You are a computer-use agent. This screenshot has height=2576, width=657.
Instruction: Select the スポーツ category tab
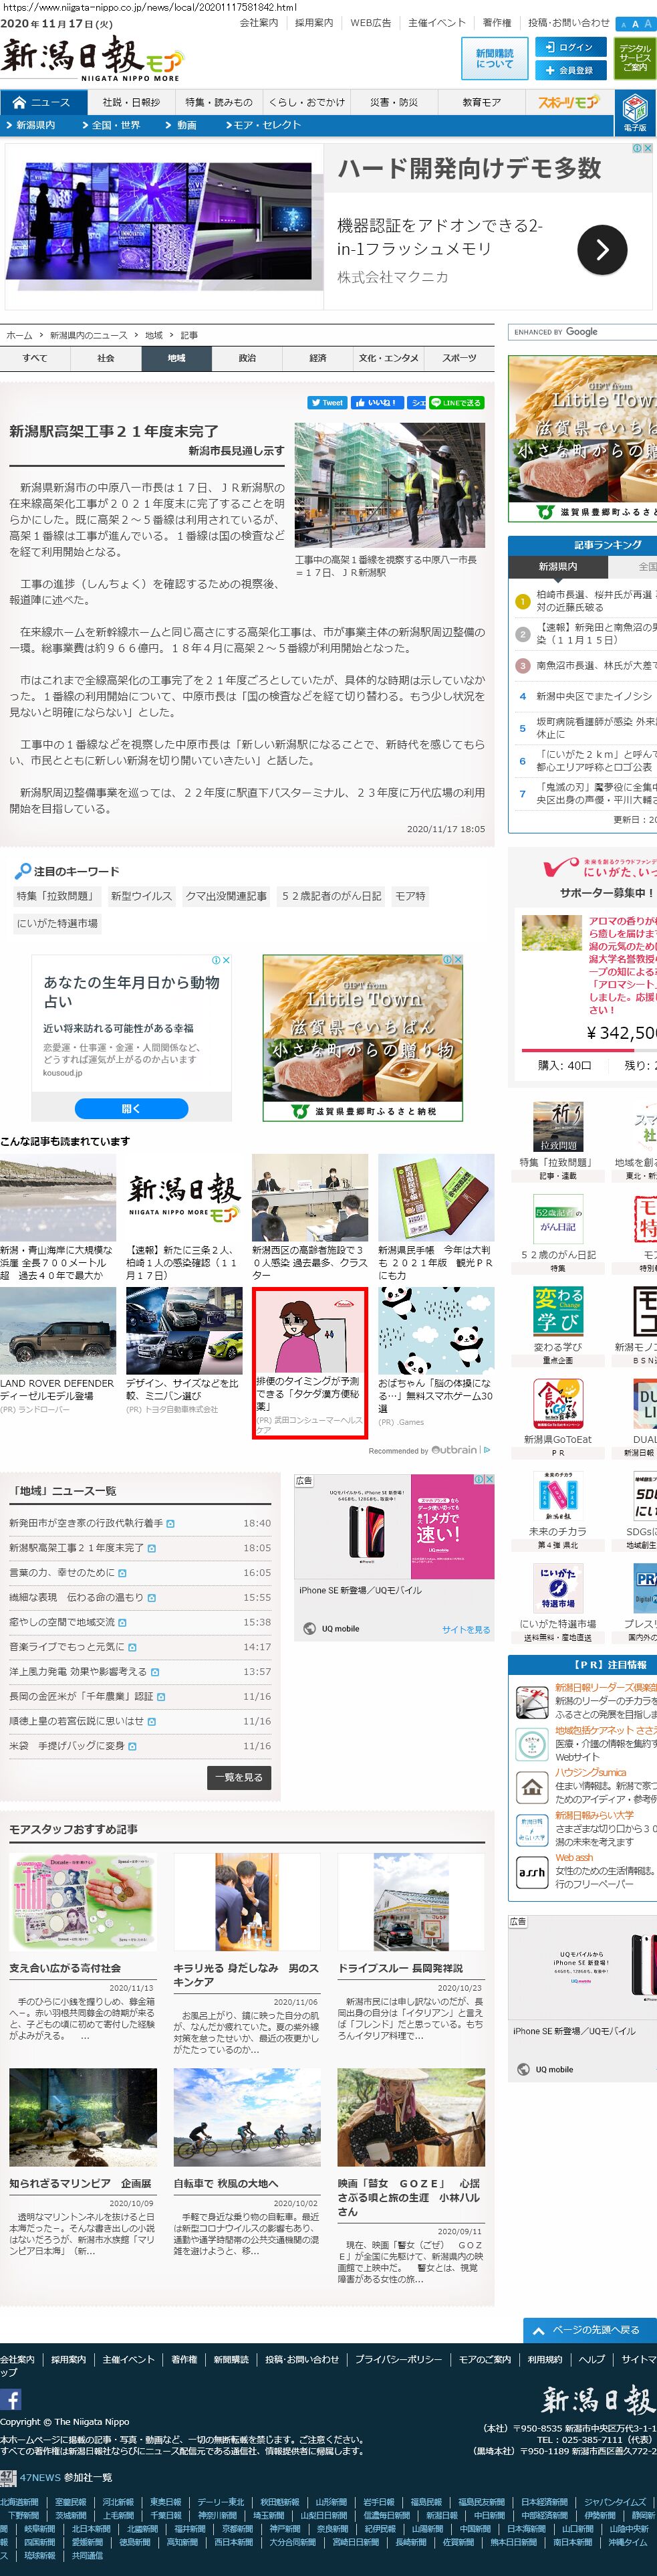click(459, 358)
